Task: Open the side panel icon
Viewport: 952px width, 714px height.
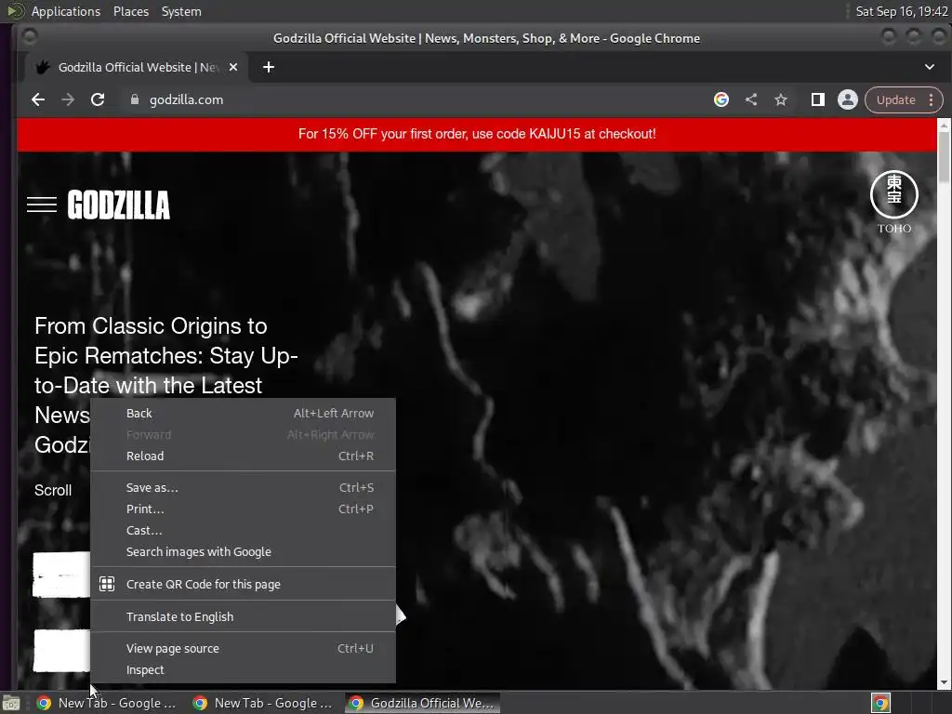Action: click(x=818, y=99)
